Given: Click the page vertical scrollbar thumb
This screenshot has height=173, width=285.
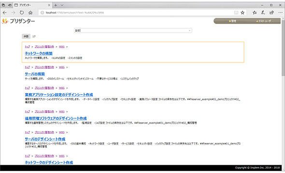Looking at the screenshot, I should [283, 48].
